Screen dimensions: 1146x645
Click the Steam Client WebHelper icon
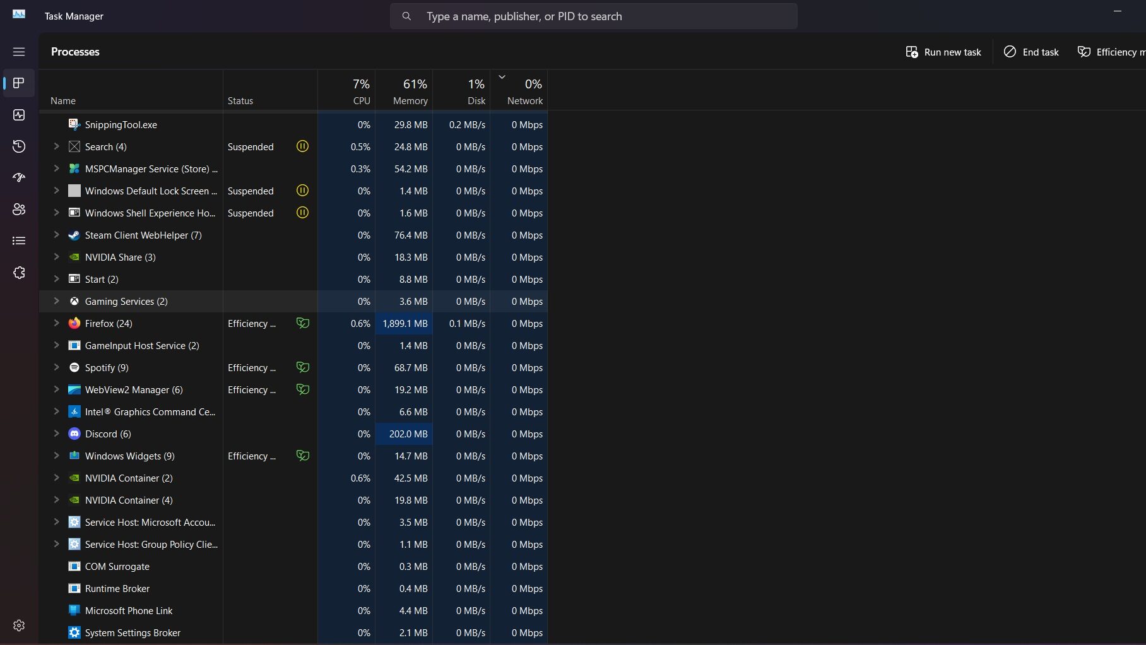tap(74, 235)
